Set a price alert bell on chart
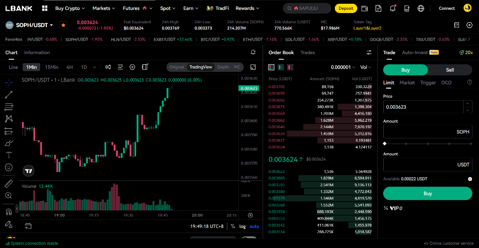Viewport: 479px width, 248px height. (253, 53)
